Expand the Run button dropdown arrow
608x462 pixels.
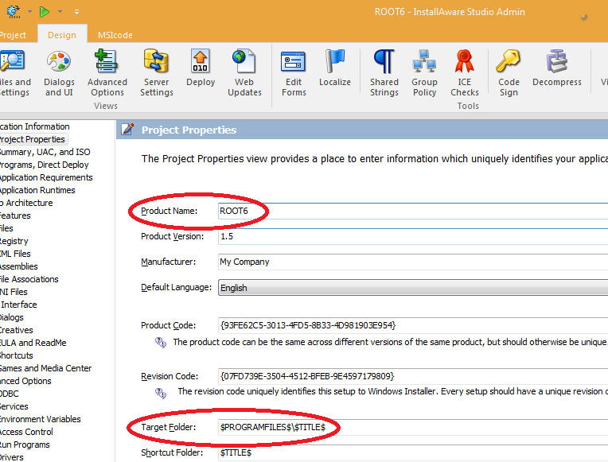pyautogui.click(x=60, y=12)
